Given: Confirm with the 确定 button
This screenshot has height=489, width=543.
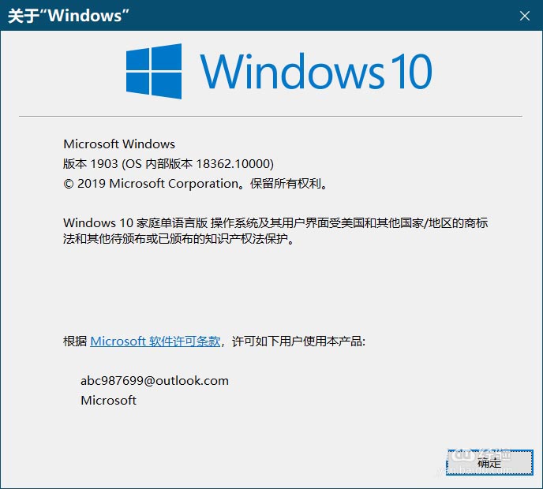Looking at the screenshot, I should pos(489,462).
